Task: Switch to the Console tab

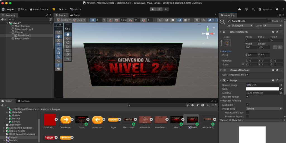Action: pos(23,101)
